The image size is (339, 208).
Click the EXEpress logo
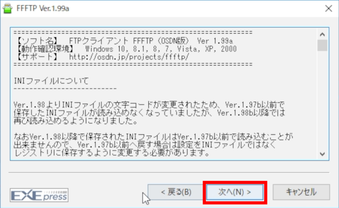(x=39, y=195)
